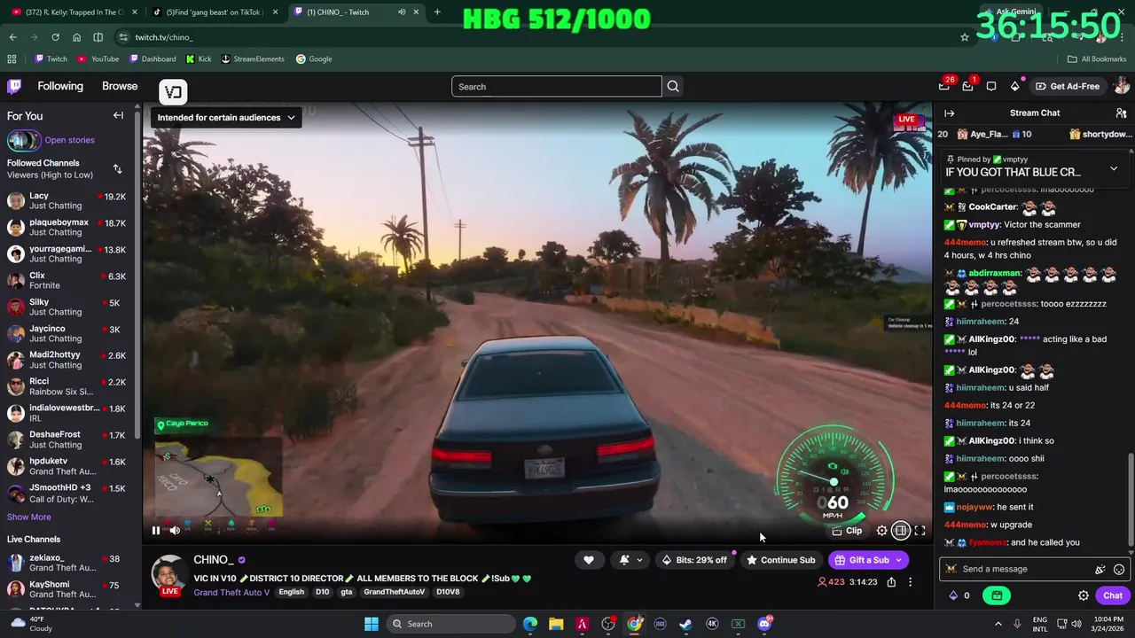Pause the stream video

pyautogui.click(x=155, y=531)
